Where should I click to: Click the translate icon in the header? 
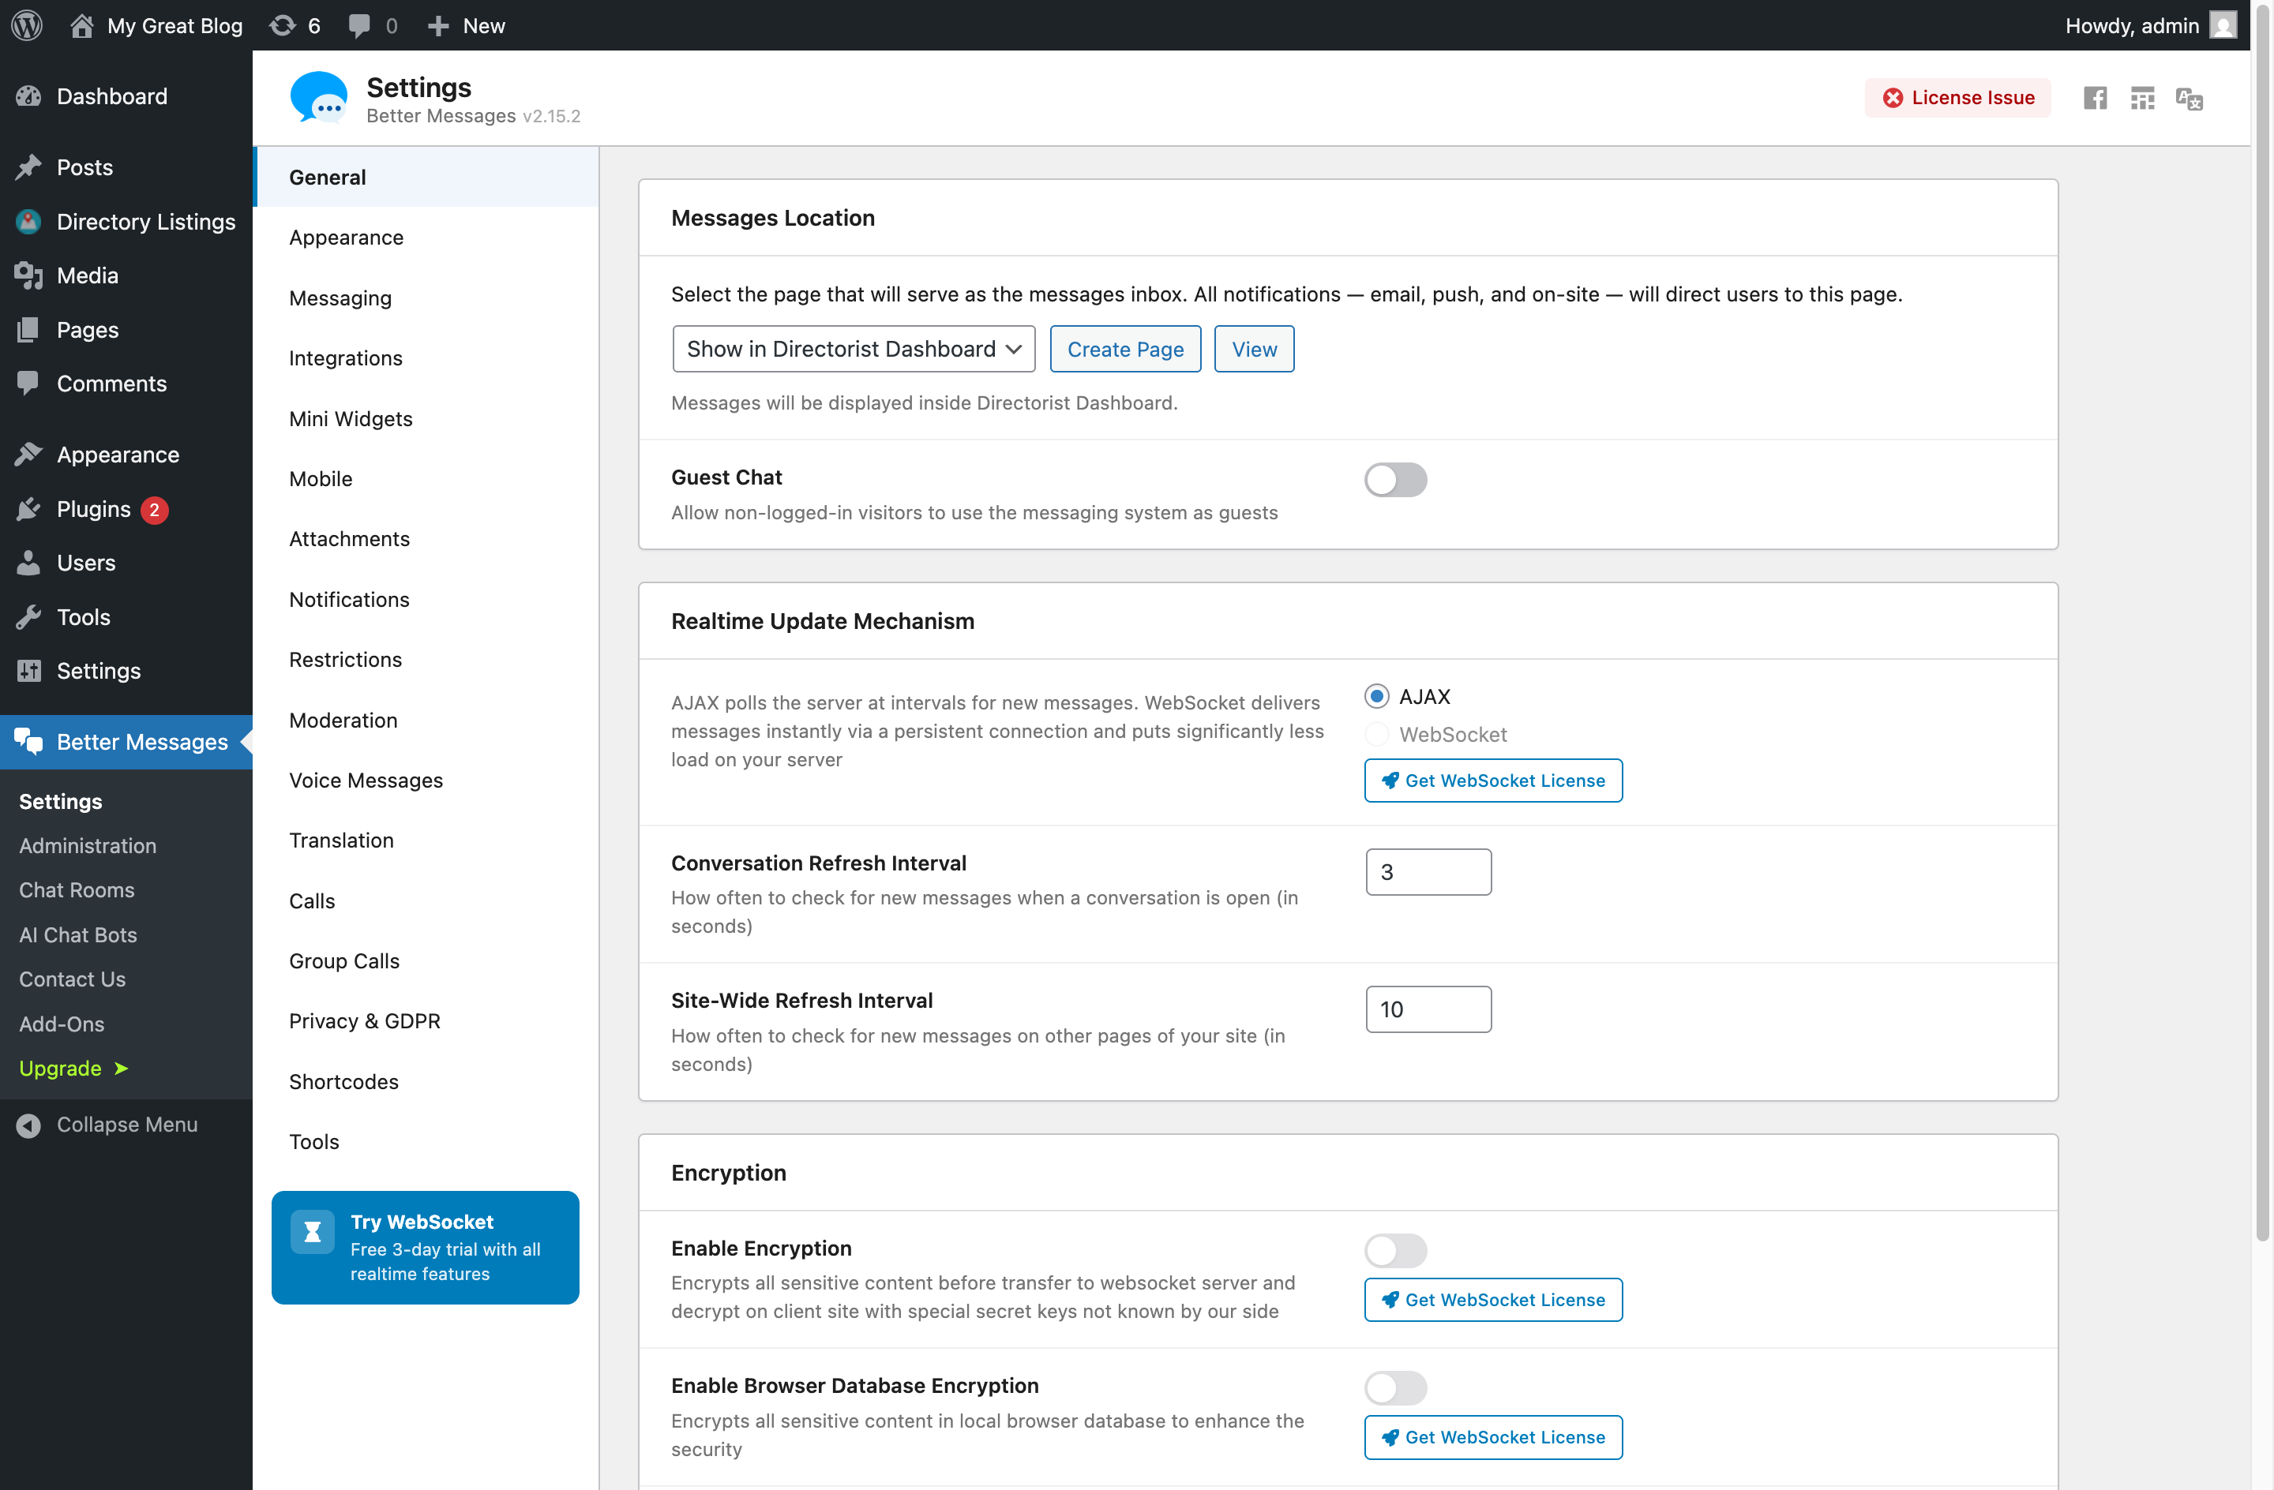point(2189,97)
